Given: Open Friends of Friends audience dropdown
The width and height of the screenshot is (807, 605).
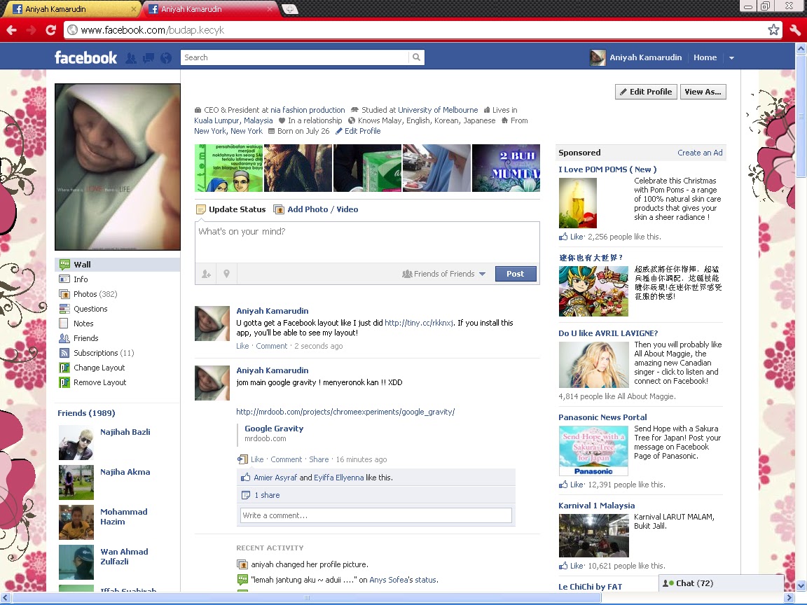Looking at the screenshot, I should coord(443,274).
